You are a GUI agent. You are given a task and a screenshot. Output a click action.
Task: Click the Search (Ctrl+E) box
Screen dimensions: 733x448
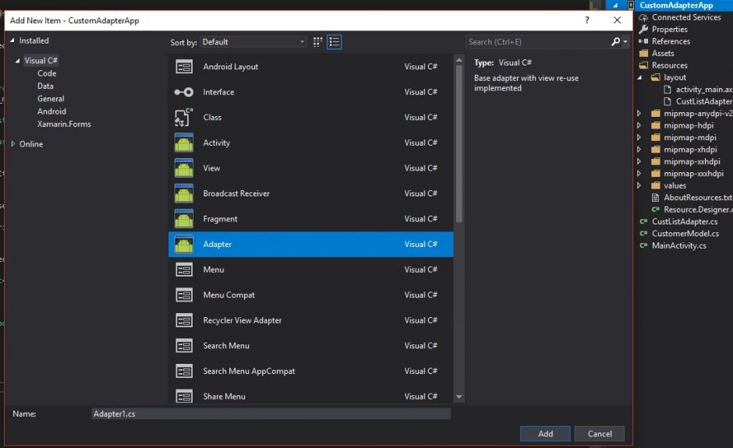click(537, 42)
